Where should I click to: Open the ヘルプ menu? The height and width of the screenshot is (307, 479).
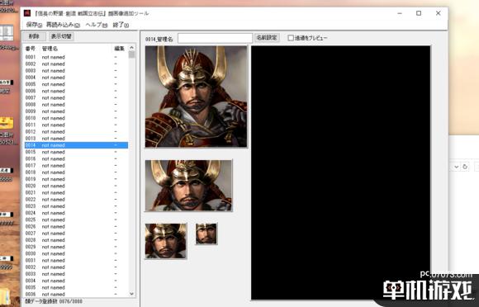97,25
